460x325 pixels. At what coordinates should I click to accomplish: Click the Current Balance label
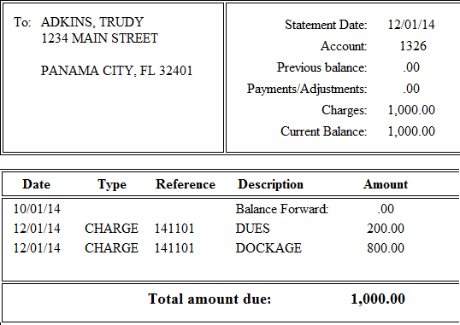click(324, 131)
